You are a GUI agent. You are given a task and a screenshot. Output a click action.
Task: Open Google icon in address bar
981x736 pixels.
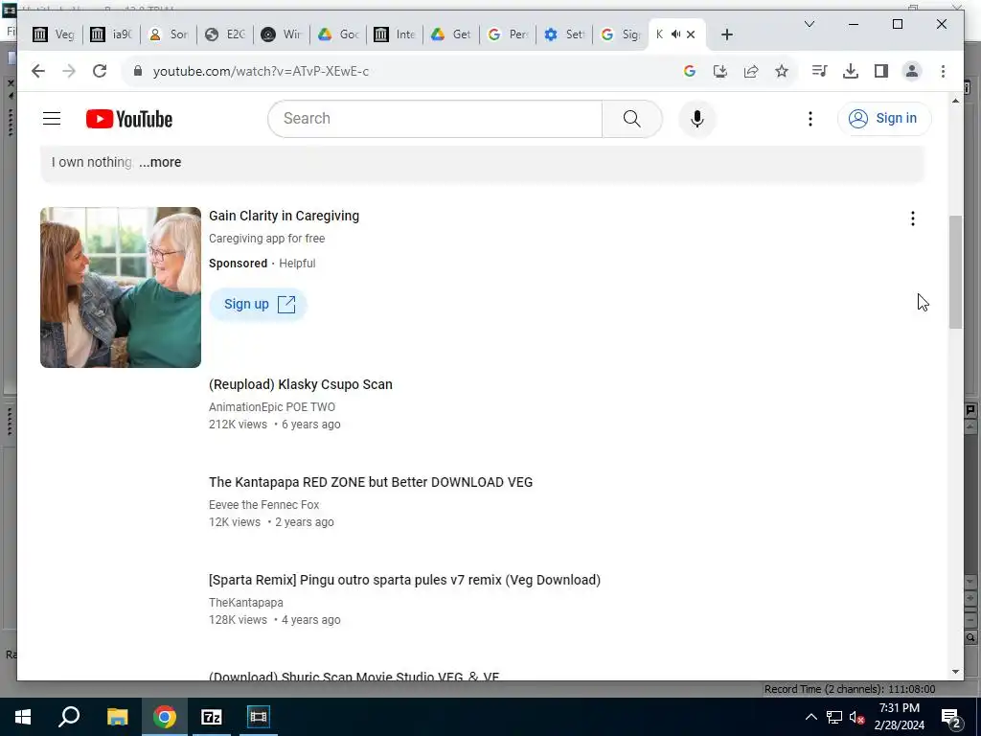(690, 71)
